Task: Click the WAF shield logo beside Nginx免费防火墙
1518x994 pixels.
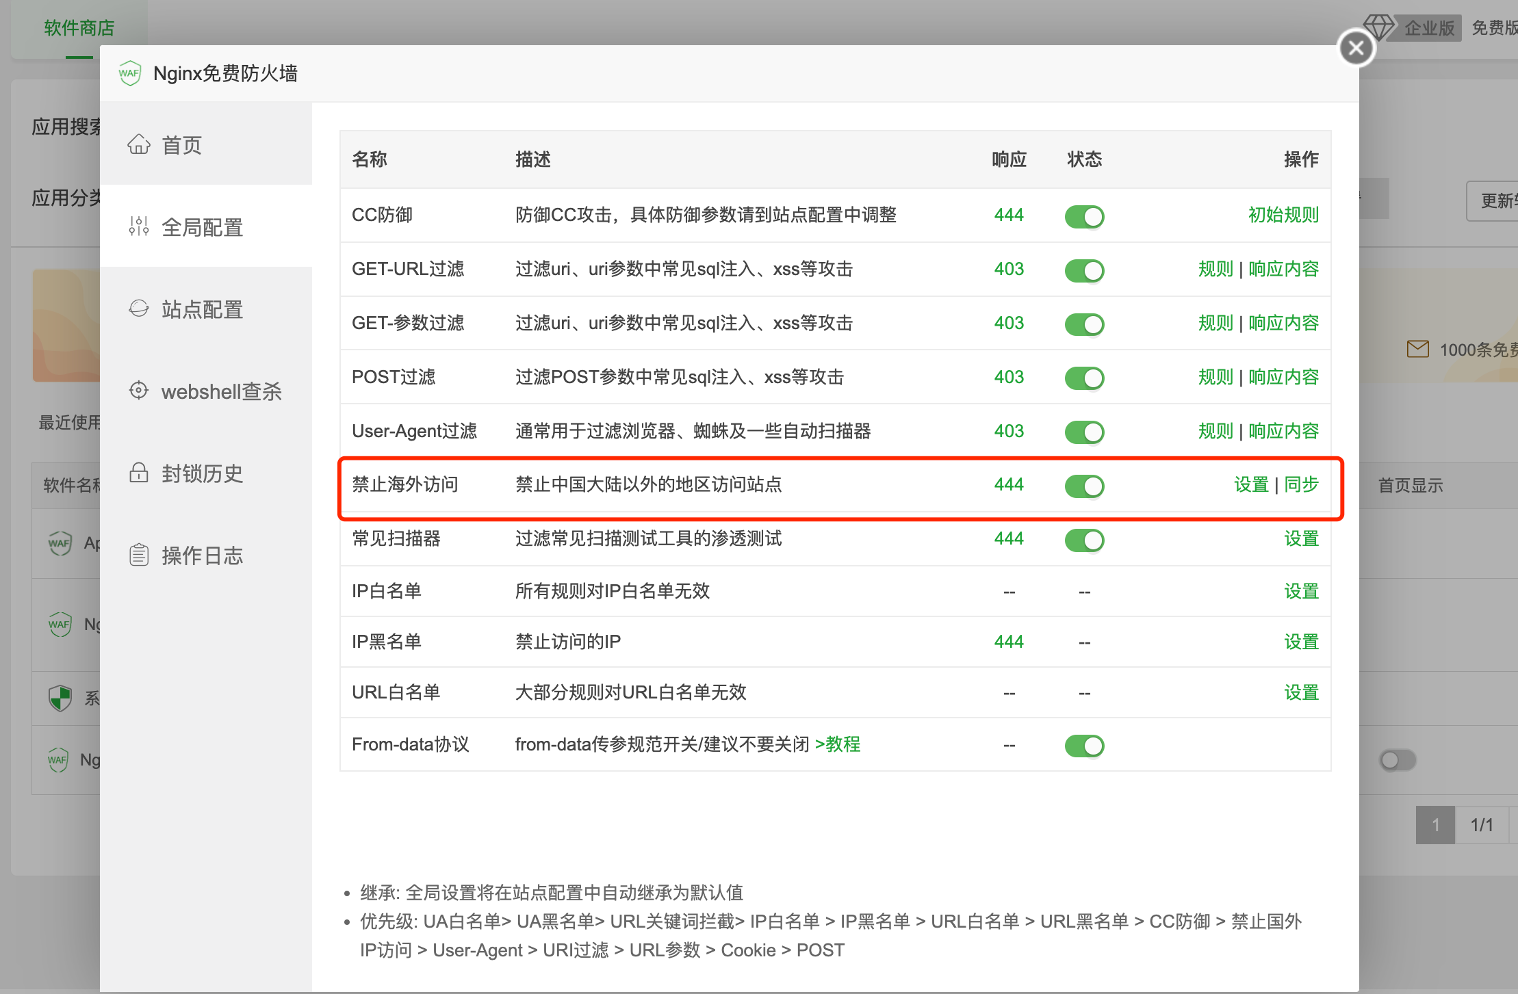Action: [129, 73]
